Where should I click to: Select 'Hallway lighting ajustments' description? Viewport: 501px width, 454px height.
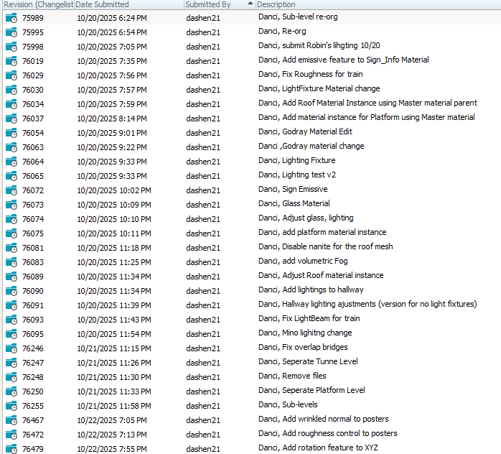pos(367,305)
